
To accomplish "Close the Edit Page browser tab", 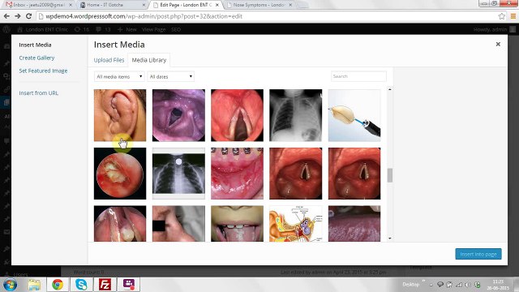I will [217, 5].
